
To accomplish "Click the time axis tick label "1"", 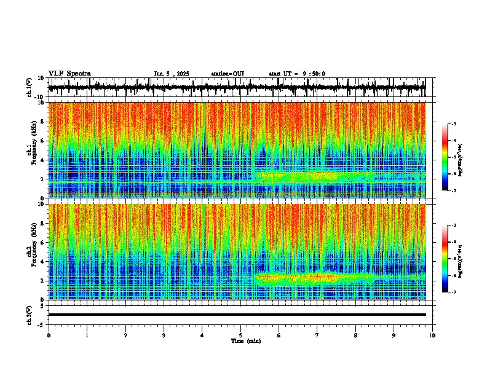I will tap(87, 335).
